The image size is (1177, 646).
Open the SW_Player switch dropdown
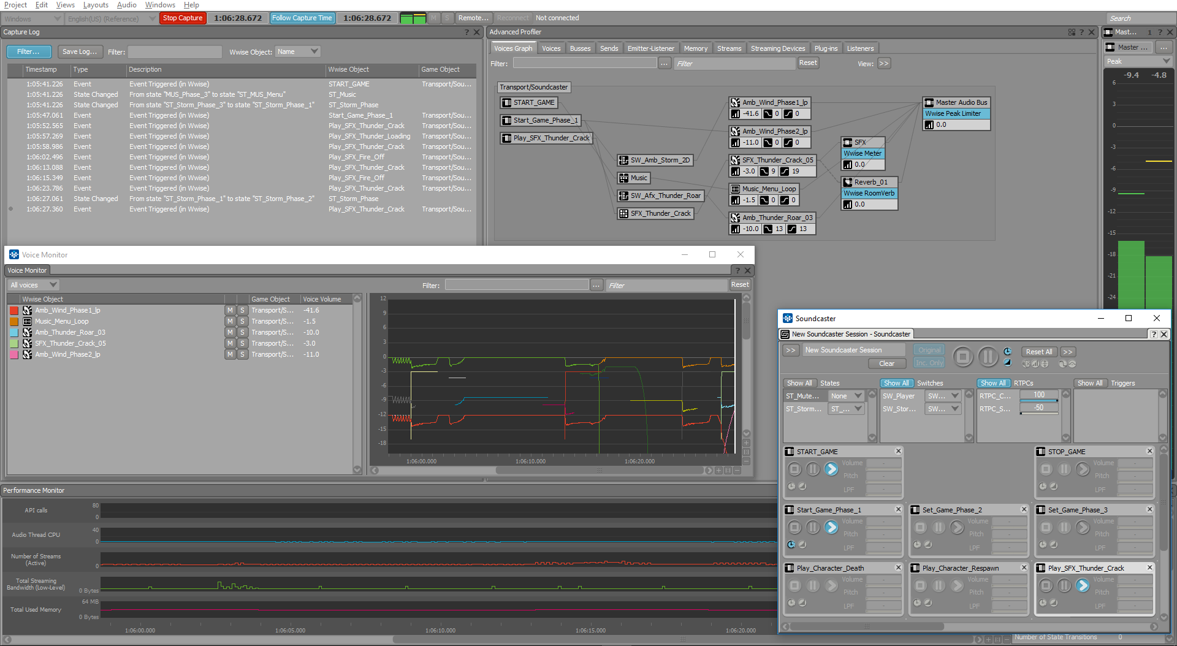point(943,396)
